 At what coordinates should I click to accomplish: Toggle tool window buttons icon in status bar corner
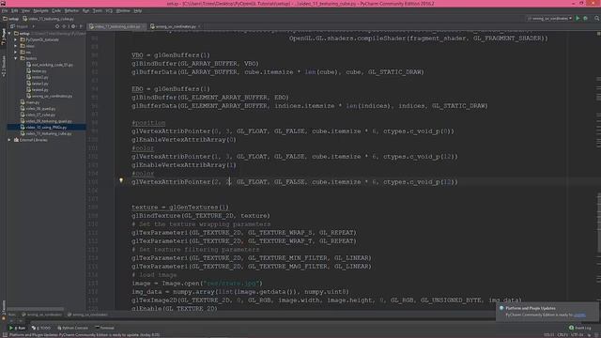coord(4,335)
